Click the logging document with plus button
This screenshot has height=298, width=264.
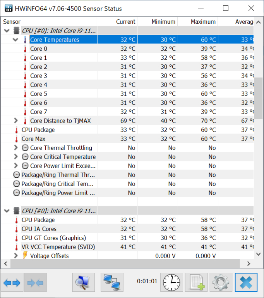point(196,282)
